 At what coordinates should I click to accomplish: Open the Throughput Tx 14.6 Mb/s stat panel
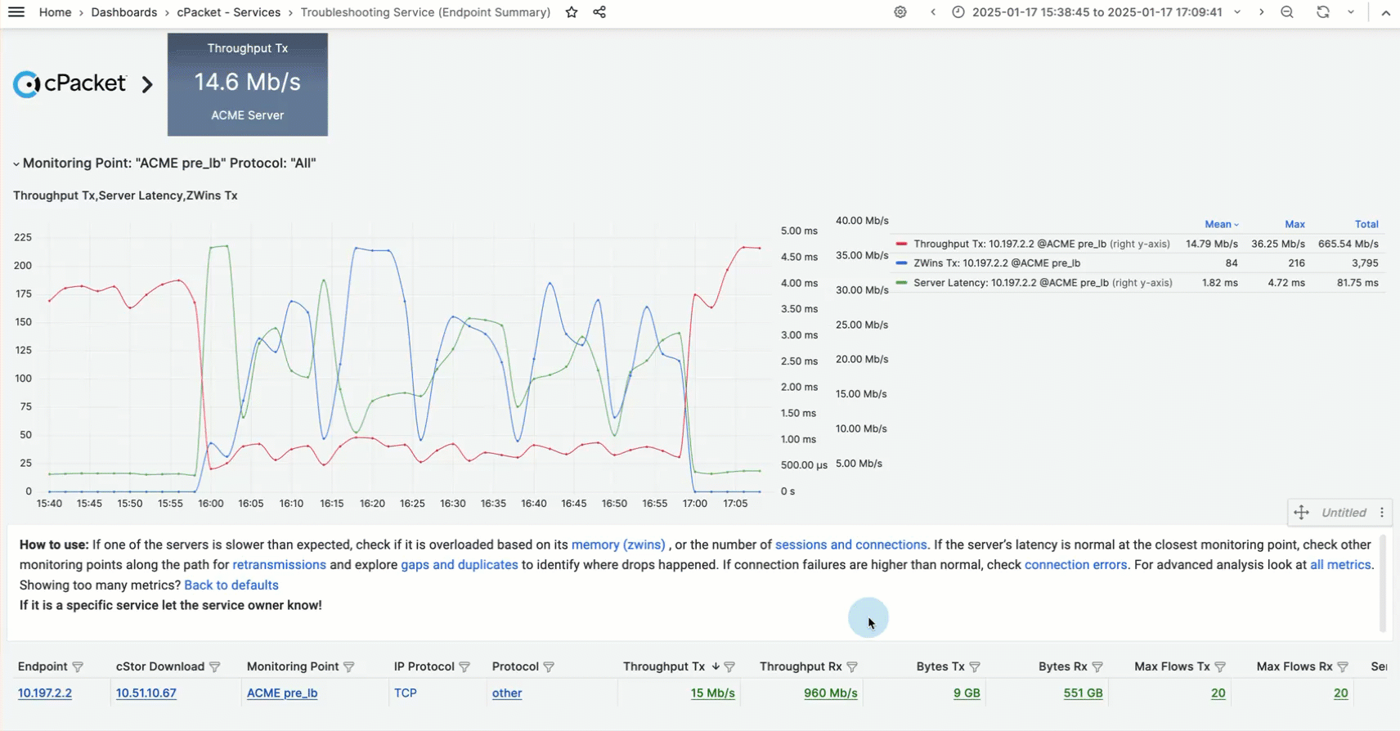point(248,84)
